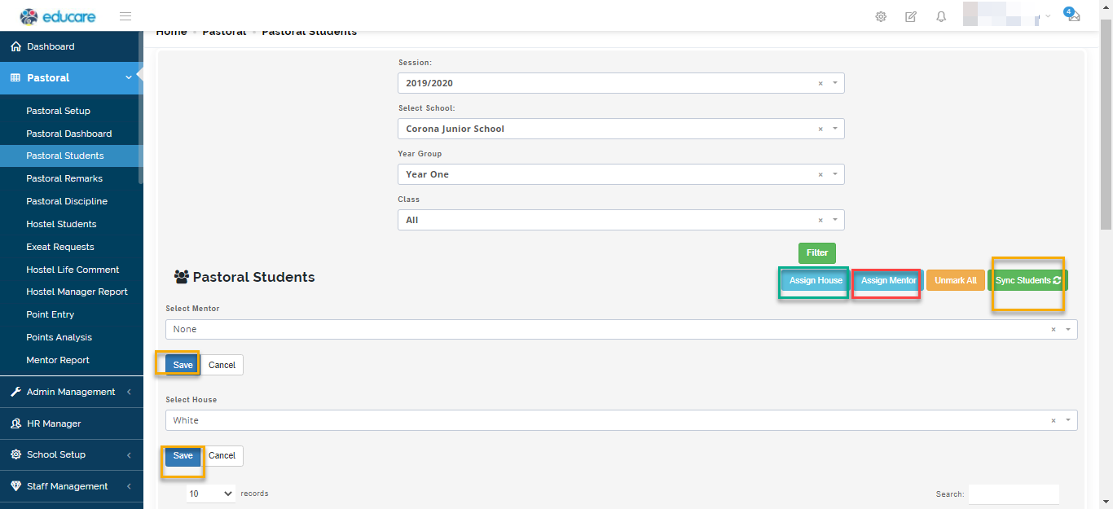Screen dimensions: 1113x509
Task: Clear the Select House value with x
Action: click(x=1054, y=420)
